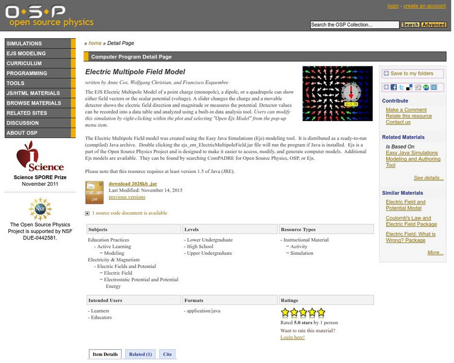Share via the StumbleUpon icon

tap(426, 87)
